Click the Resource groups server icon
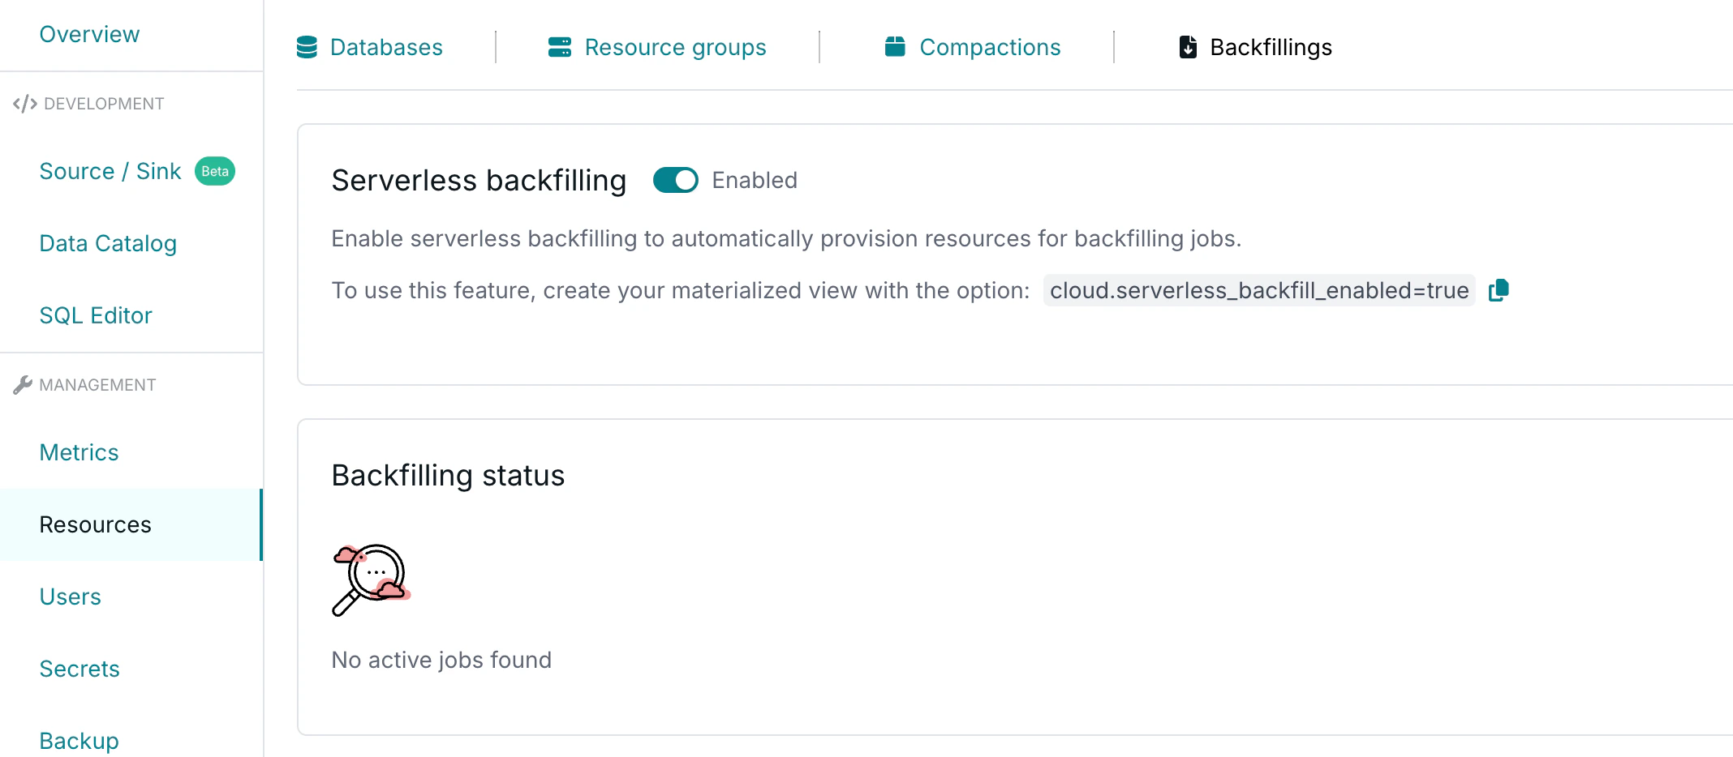Screen dimensions: 1733x757 point(560,47)
